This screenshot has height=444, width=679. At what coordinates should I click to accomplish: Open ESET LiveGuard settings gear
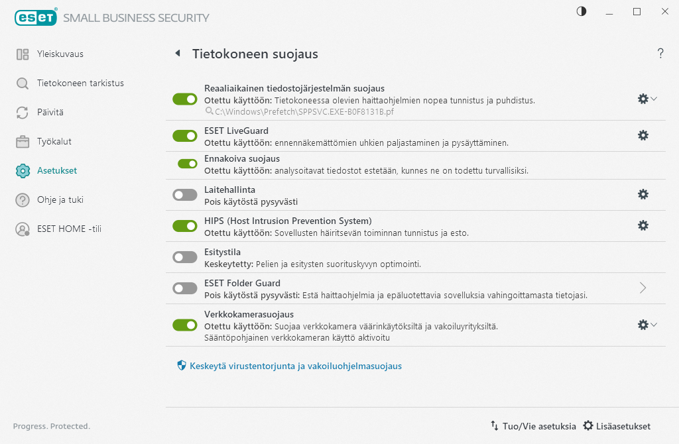[x=643, y=135]
